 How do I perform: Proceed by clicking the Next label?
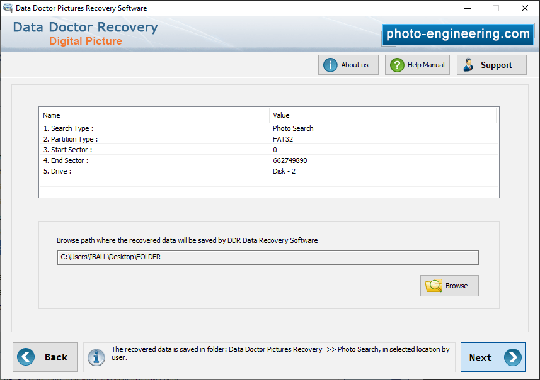click(x=480, y=357)
